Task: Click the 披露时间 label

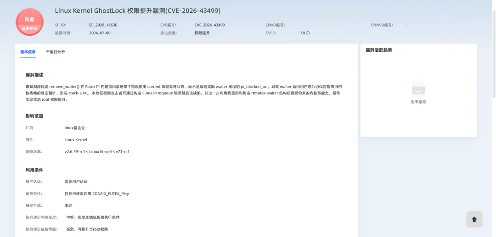Action: pos(63,33)
